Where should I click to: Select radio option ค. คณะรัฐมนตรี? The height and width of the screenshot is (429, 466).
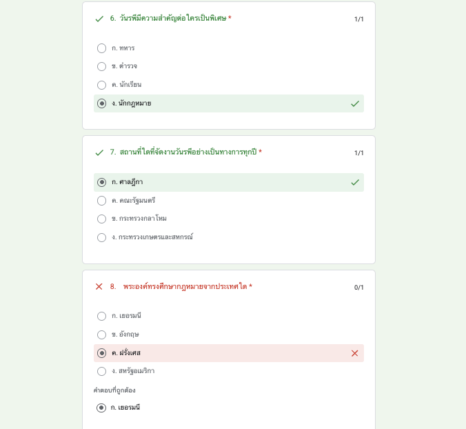coord(102,201)
